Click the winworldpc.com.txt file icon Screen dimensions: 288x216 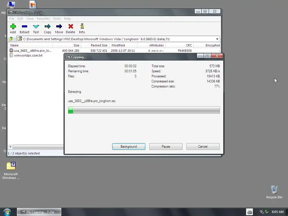point(11,55)
